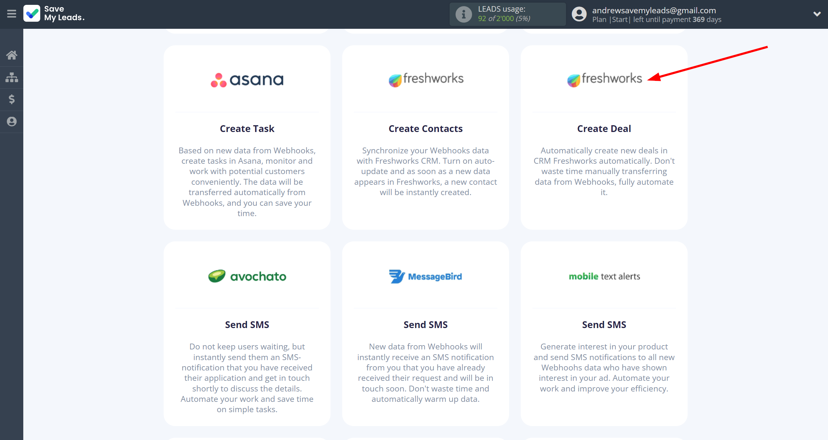Select the Create Task title
Viewport: 828px width, 440px height.
point(247,129)
